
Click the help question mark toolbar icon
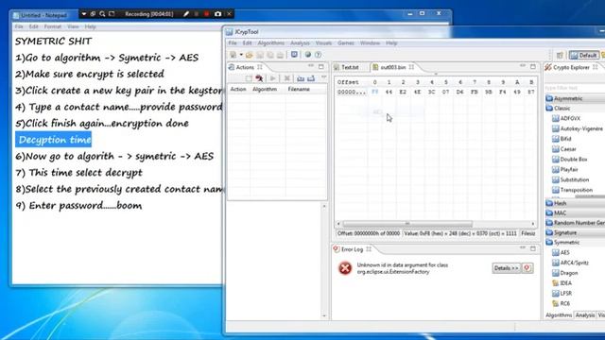click(319, 55)
